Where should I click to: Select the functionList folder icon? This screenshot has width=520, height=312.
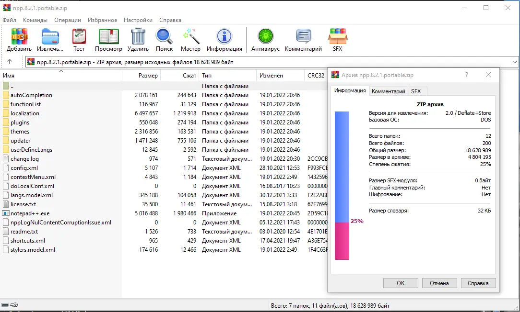coord(6,104)
